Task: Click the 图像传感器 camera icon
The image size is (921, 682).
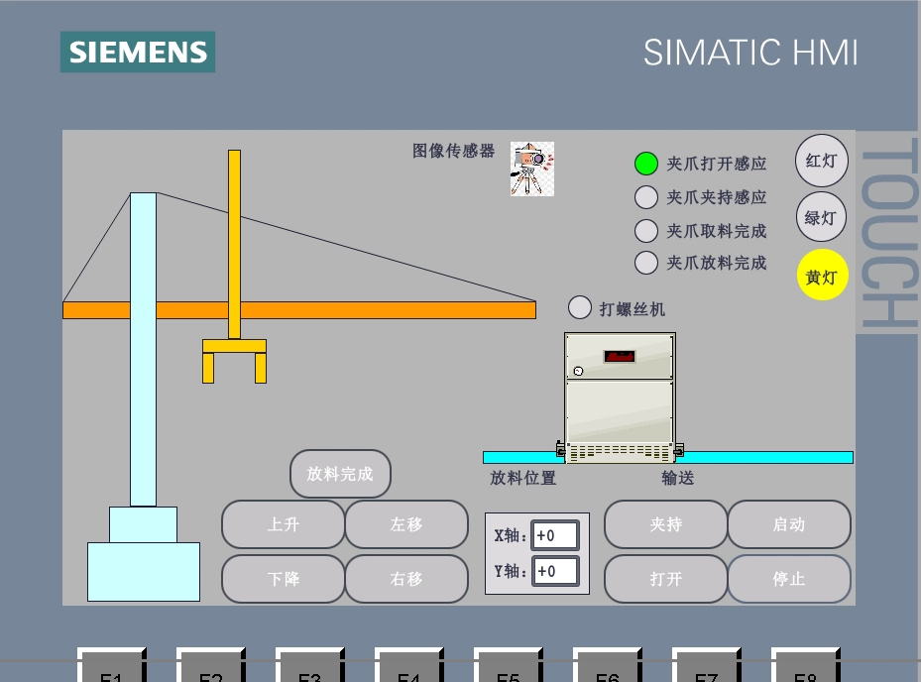Action: [x=531, y=169]
